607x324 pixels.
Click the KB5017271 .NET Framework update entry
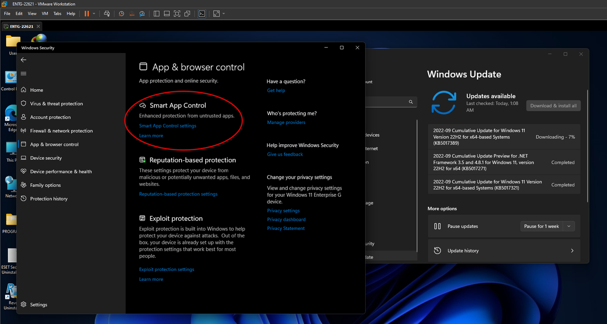pos(504,162)
